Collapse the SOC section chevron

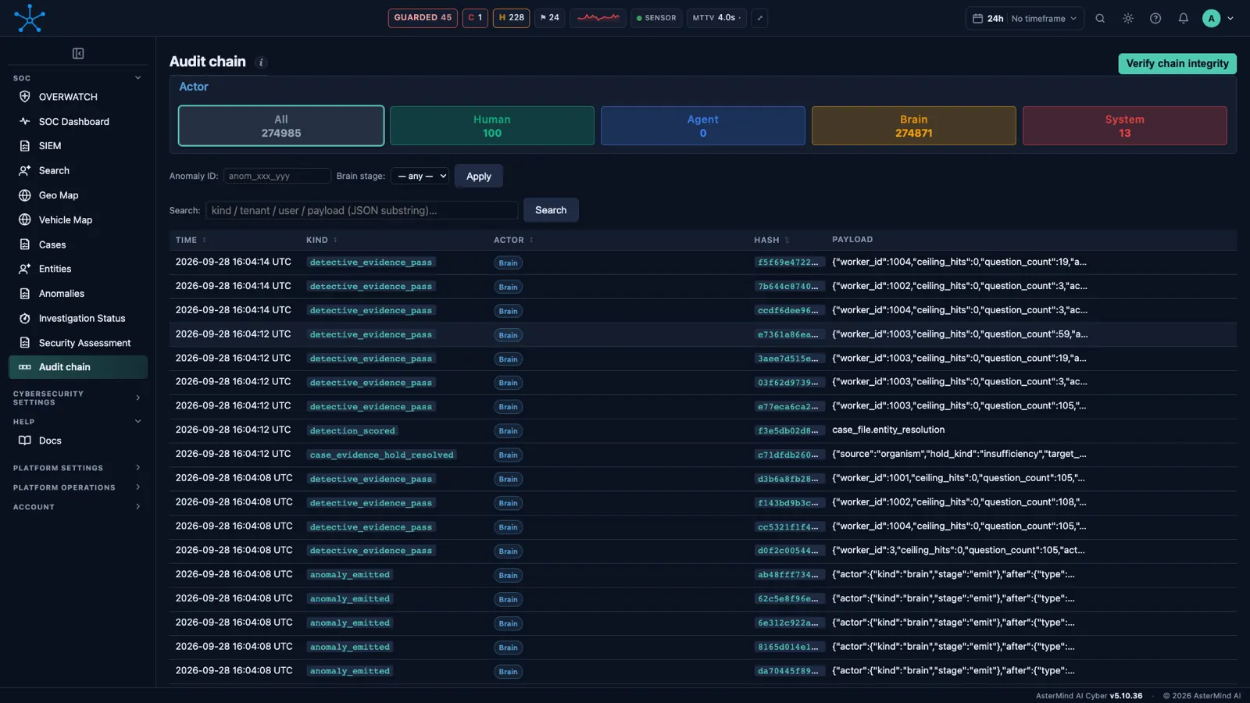click(138, 78)
